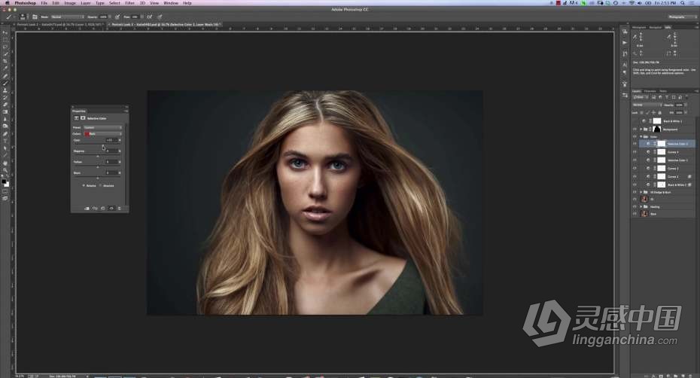Open the character panel icon in dock
Screen dimensions: 700x378
point(625,65)
